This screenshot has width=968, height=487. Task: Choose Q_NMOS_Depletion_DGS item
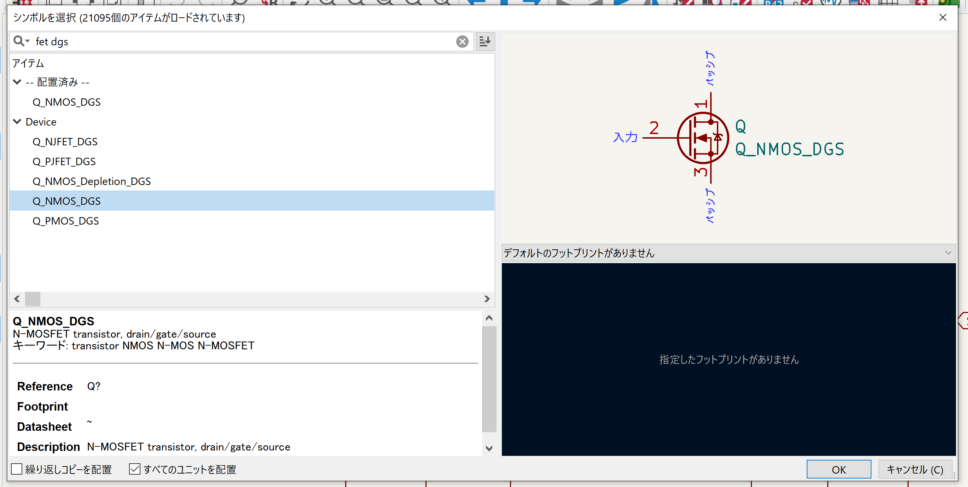pyautogui.click(x=92, y=181)
